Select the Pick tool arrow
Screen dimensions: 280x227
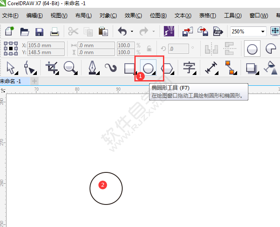(12, 68)
